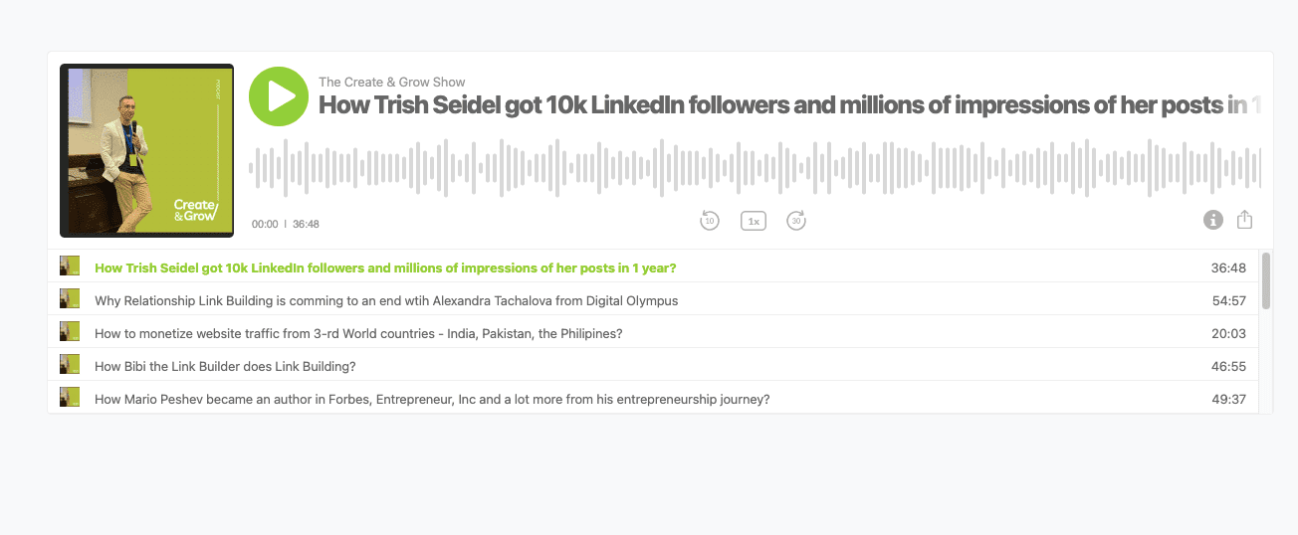The width and height of the screenshot is (1298, 535).
Task: Click the large episode title heading
Action: tap(789, 105)
